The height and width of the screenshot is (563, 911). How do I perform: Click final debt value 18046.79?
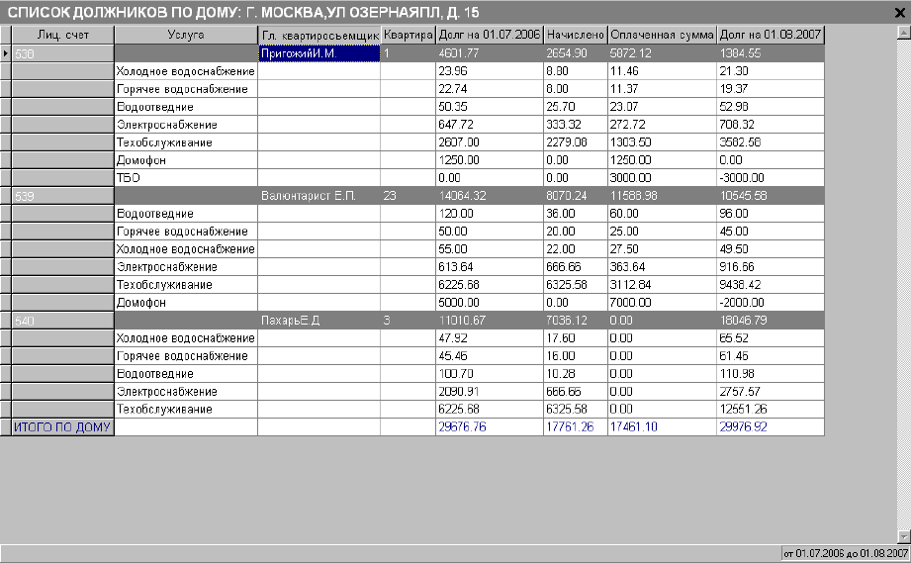coord(771,321)
